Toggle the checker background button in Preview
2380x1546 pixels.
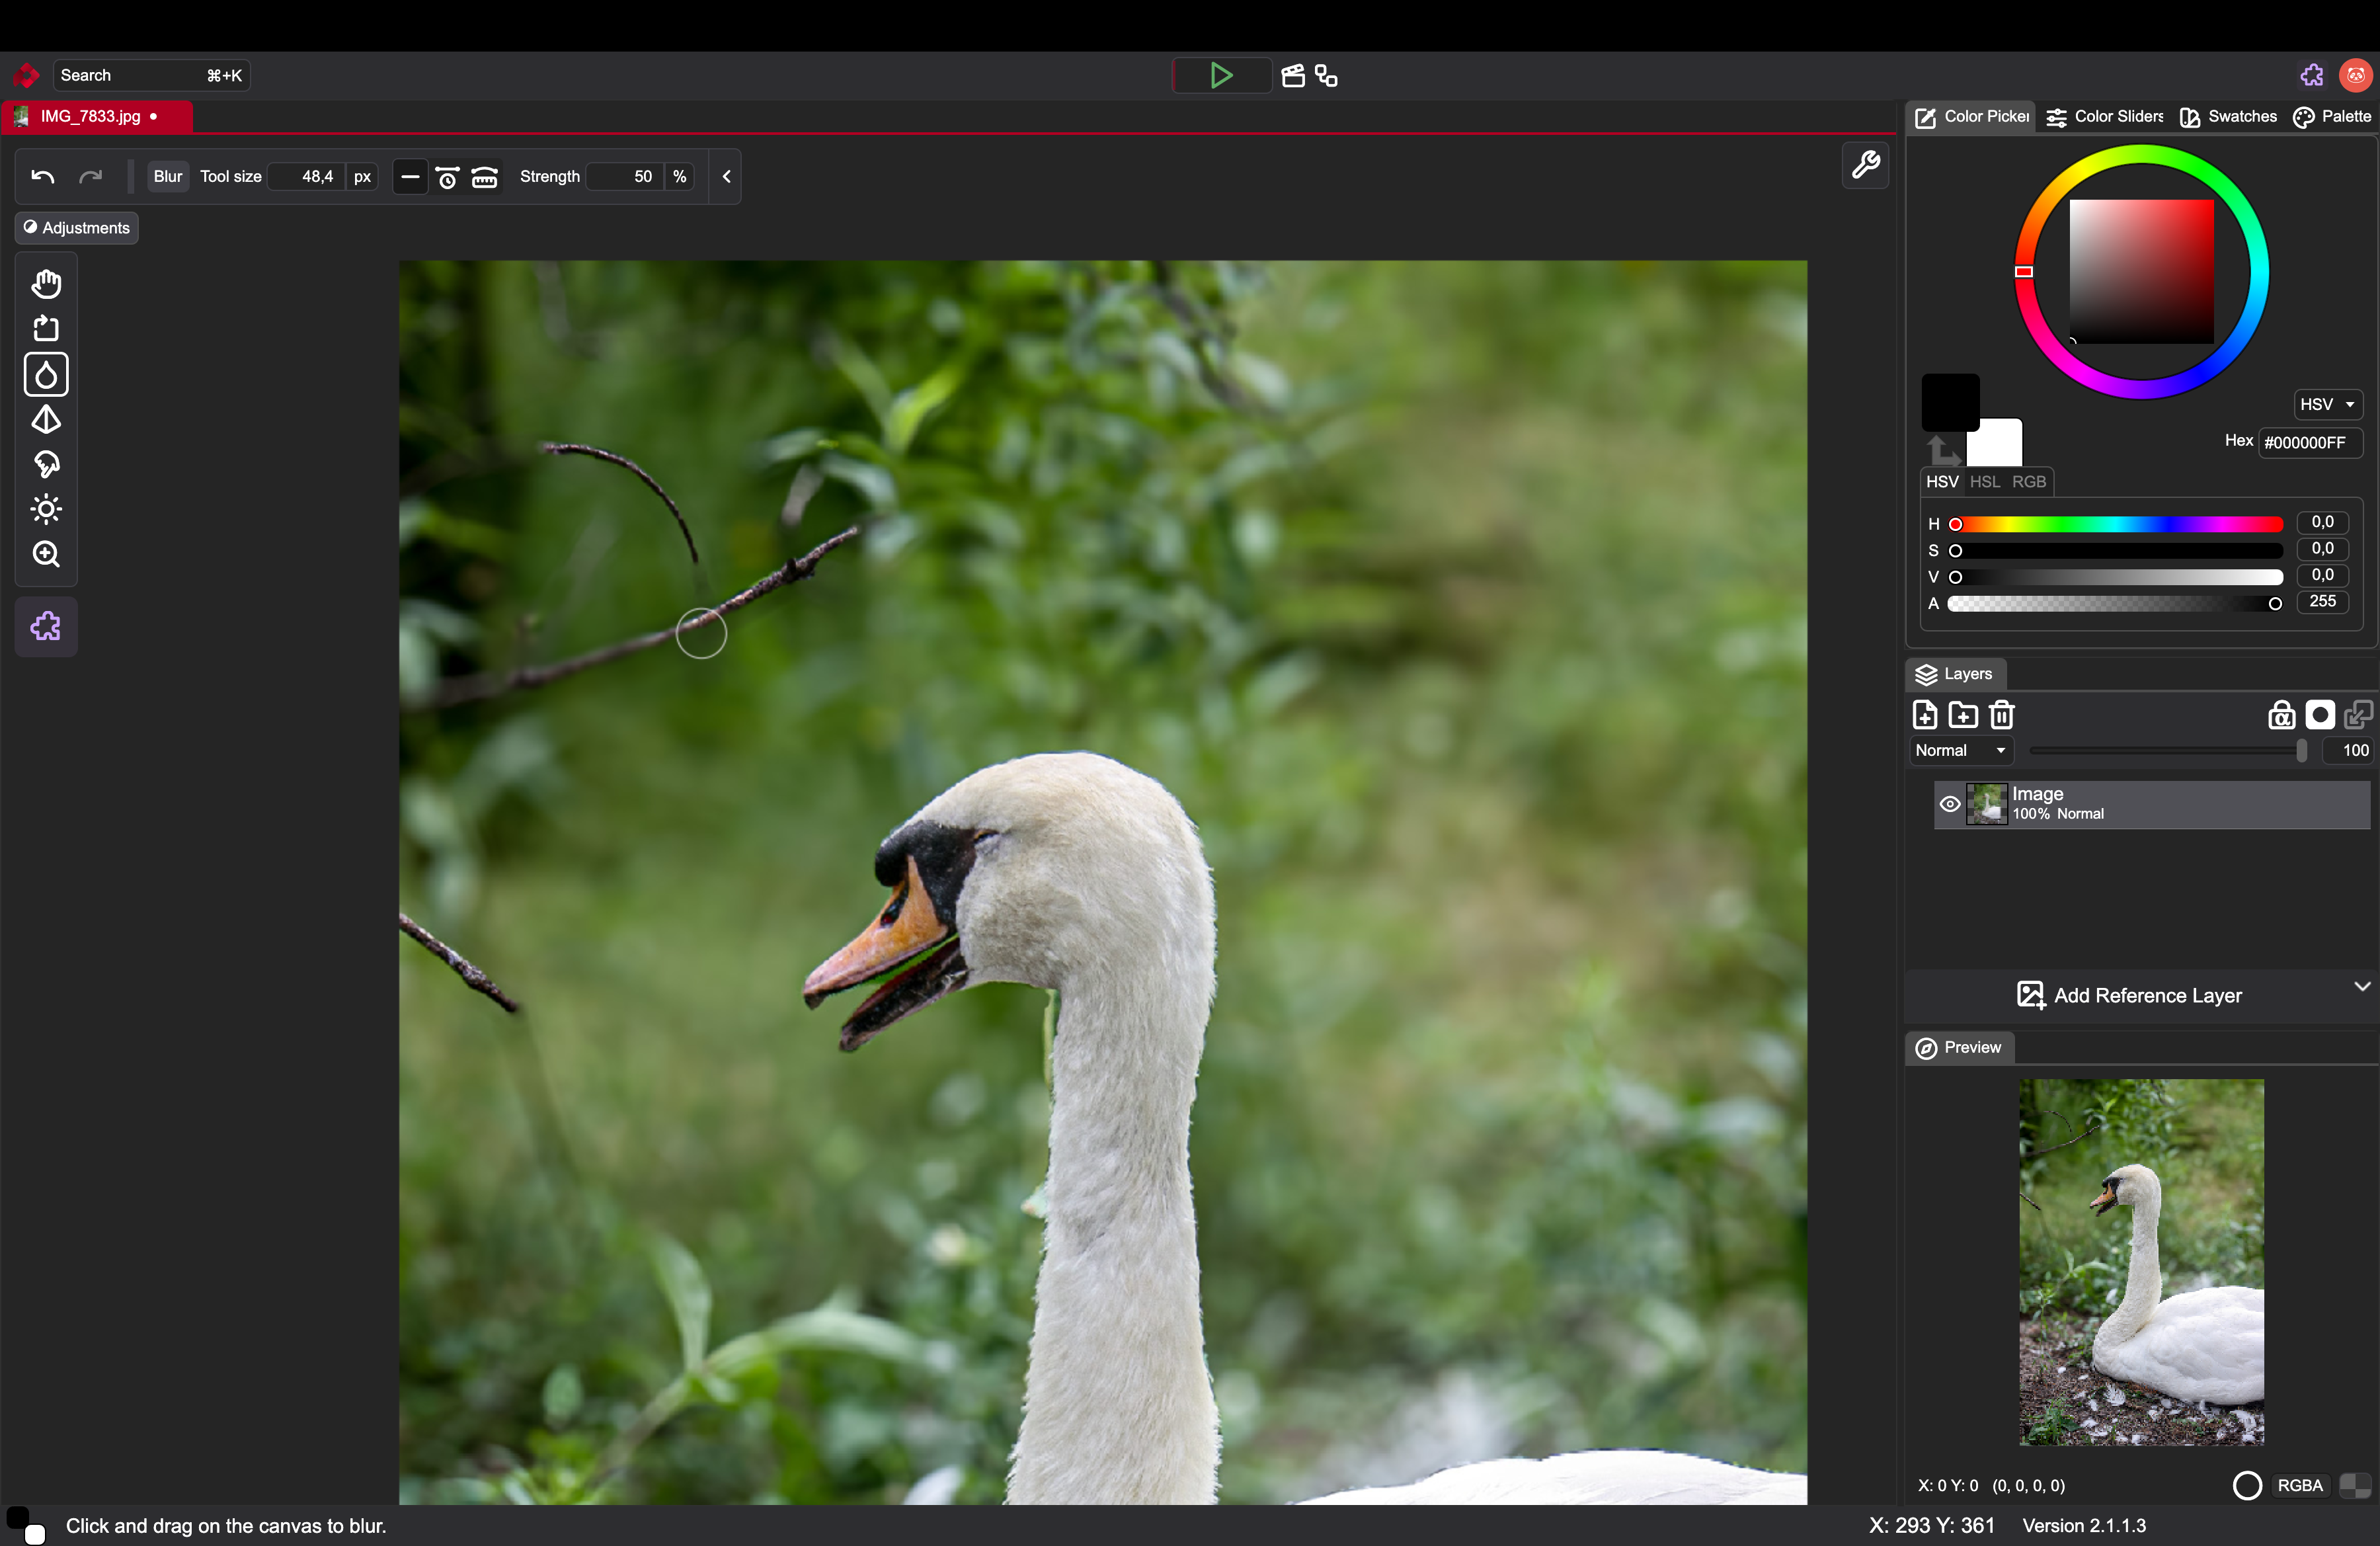(2355, 1486)
